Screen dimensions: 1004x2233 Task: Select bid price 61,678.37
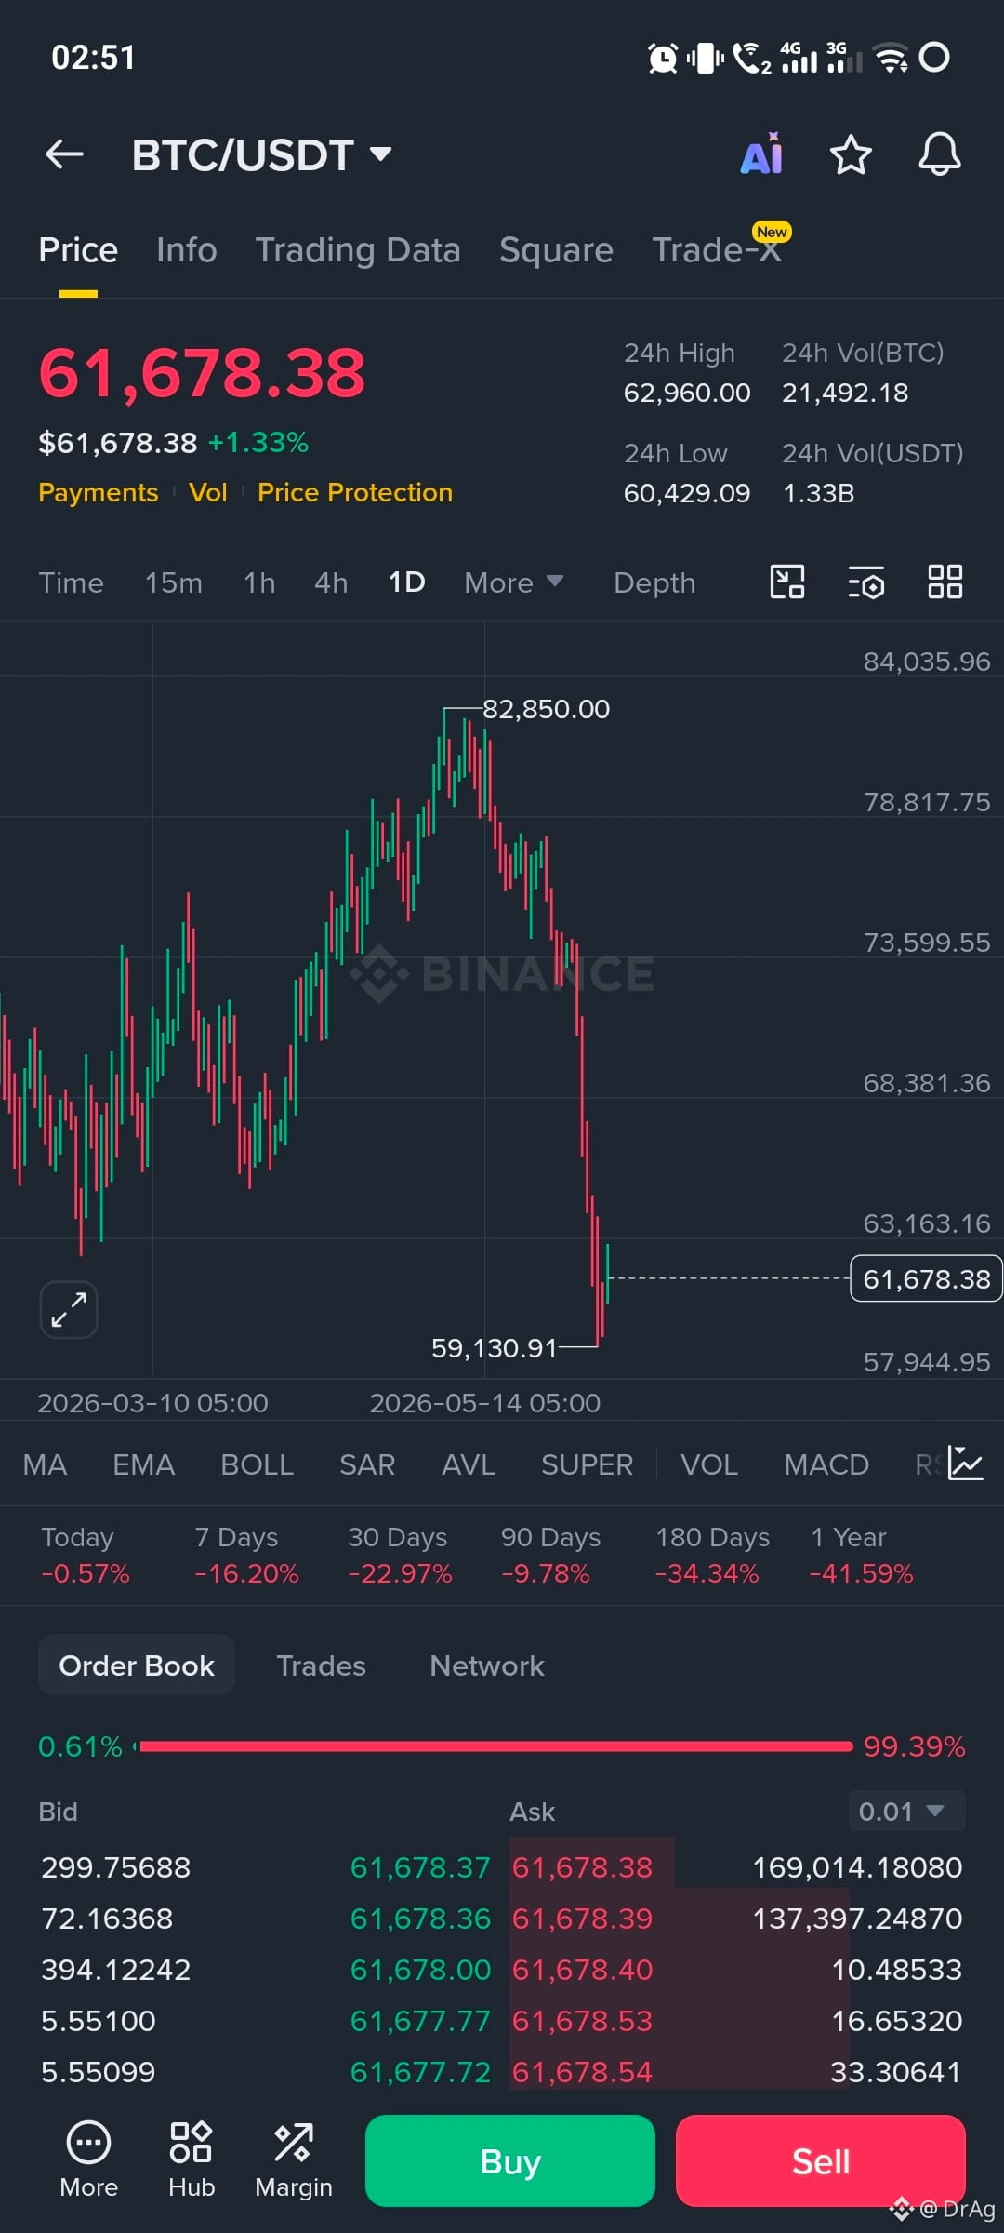click(x=419, y=1867)
